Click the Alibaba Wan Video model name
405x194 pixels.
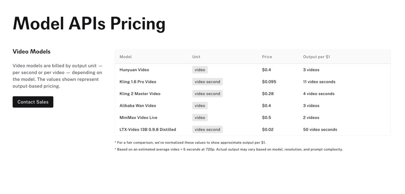(138, 106)
